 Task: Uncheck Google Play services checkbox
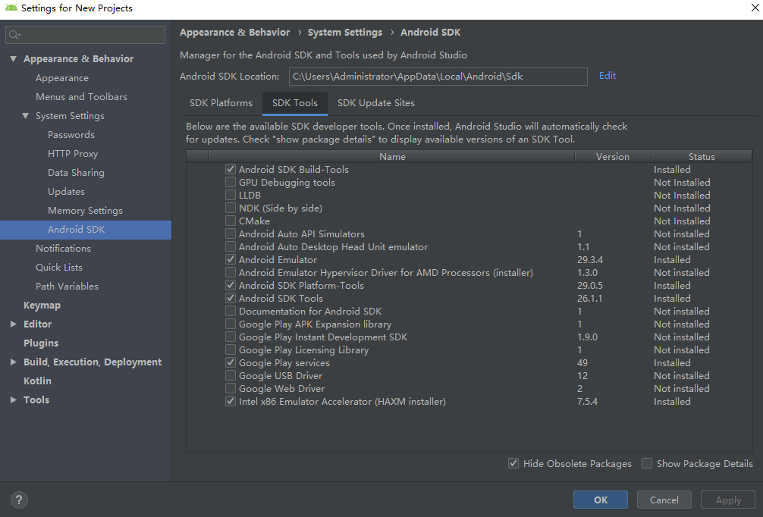pos(231,363)
